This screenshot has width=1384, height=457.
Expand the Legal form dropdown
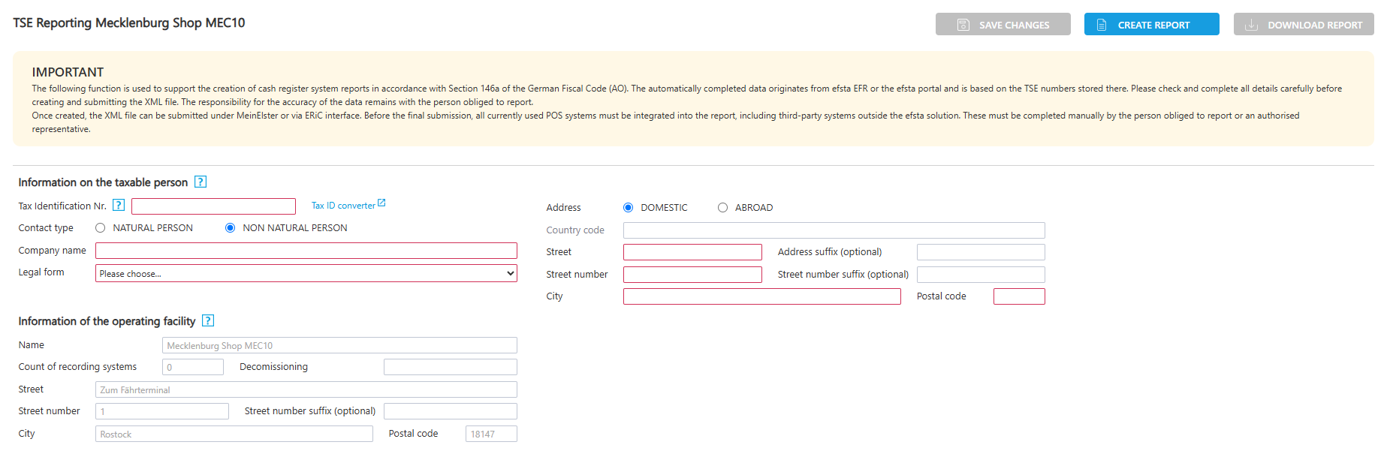(306, 274)
